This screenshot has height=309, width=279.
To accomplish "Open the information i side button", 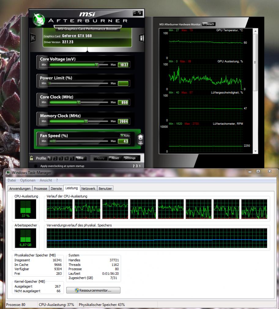I will 142,38.
